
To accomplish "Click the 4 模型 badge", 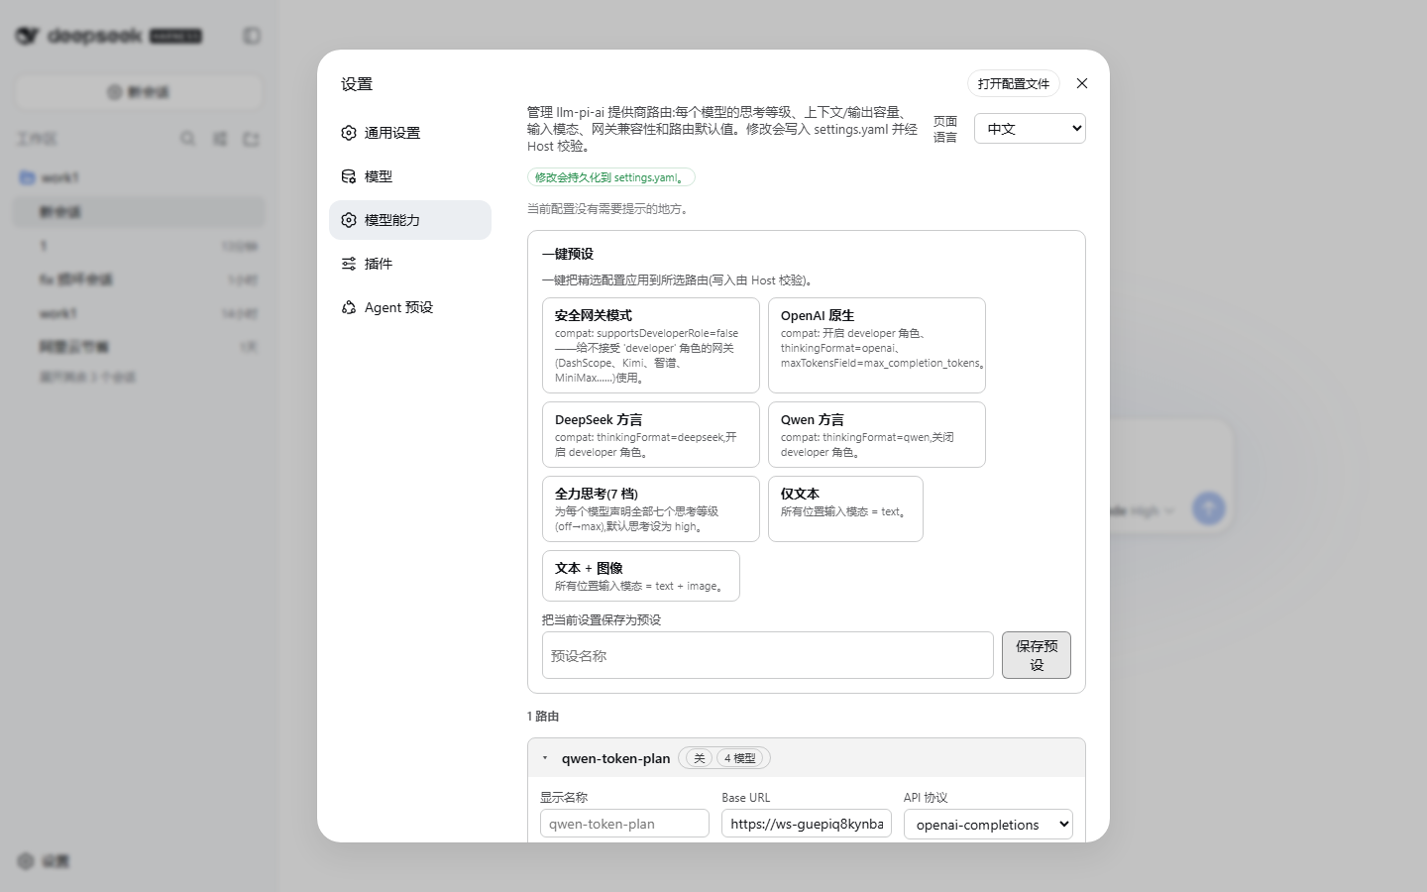I will tap(740, 758).
